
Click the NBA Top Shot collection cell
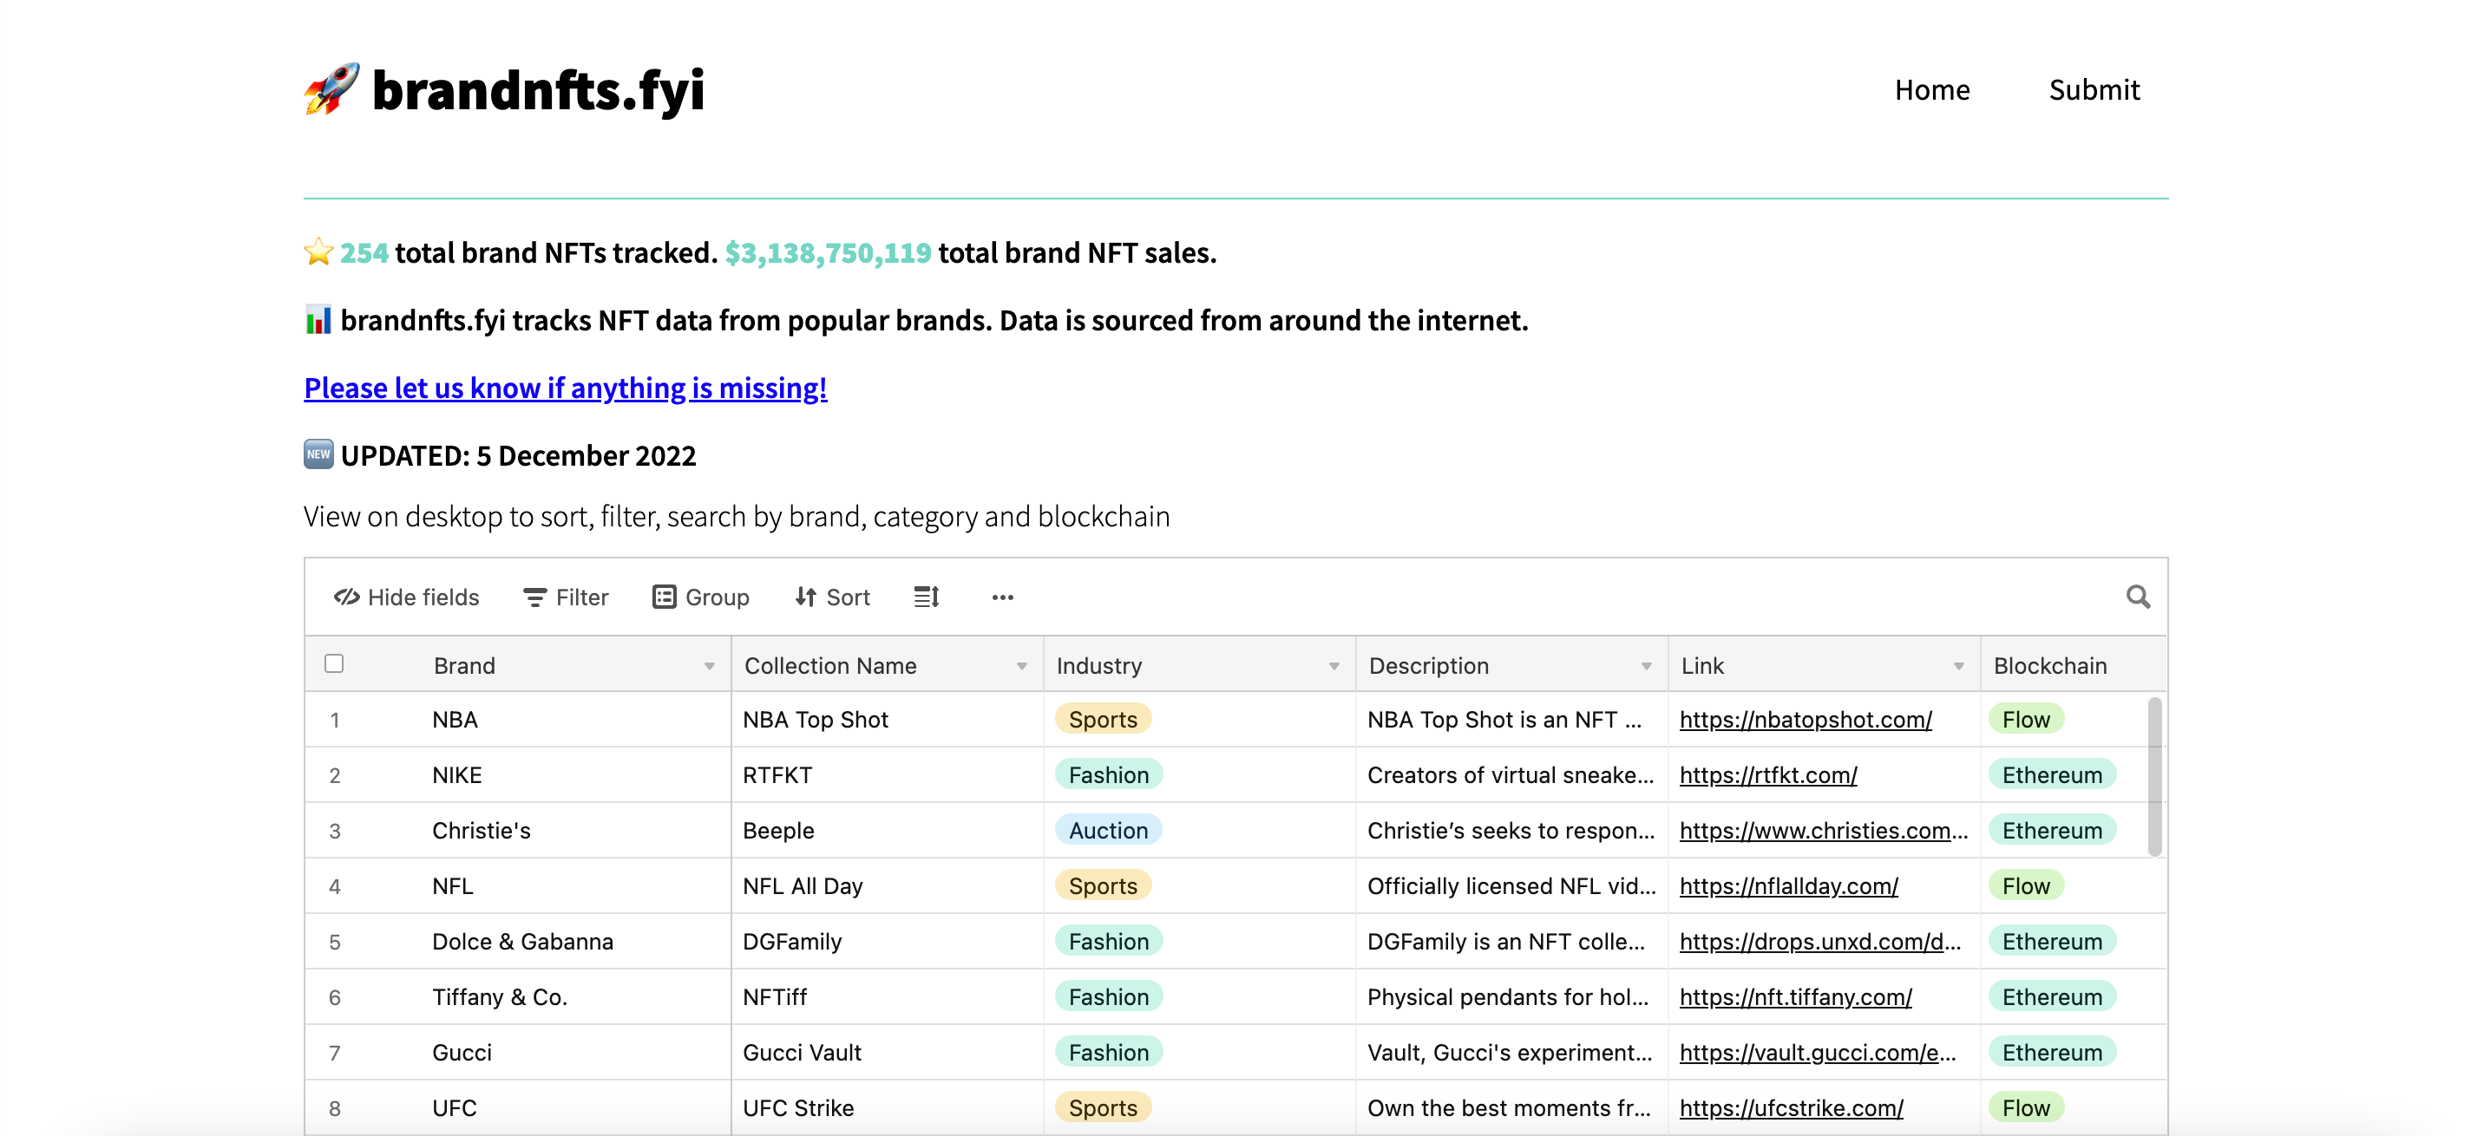click(x=888, y=720)
